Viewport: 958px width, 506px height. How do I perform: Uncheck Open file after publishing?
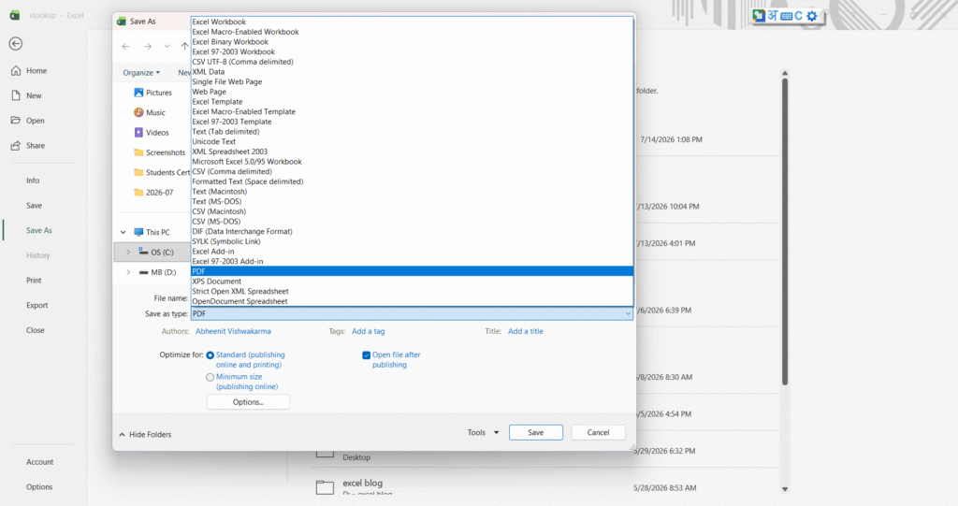[367, 355]
